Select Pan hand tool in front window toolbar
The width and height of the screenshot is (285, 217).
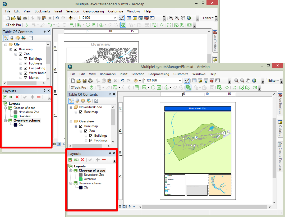point(248,81)
